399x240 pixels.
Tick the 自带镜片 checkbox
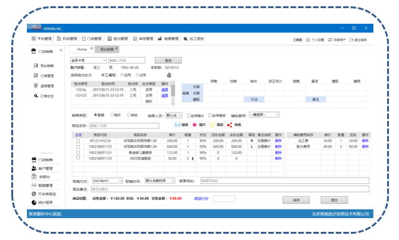click(x=189, y=116)
